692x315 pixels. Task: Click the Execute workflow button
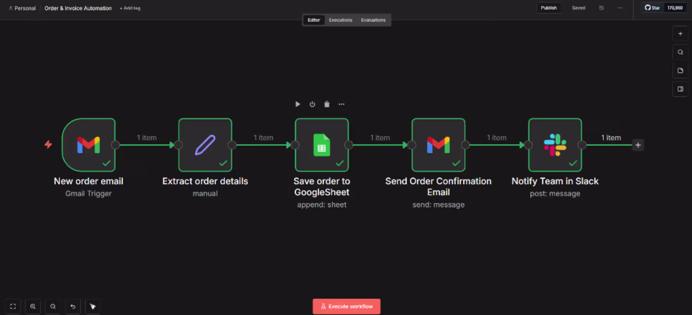(x=346, y=306)
